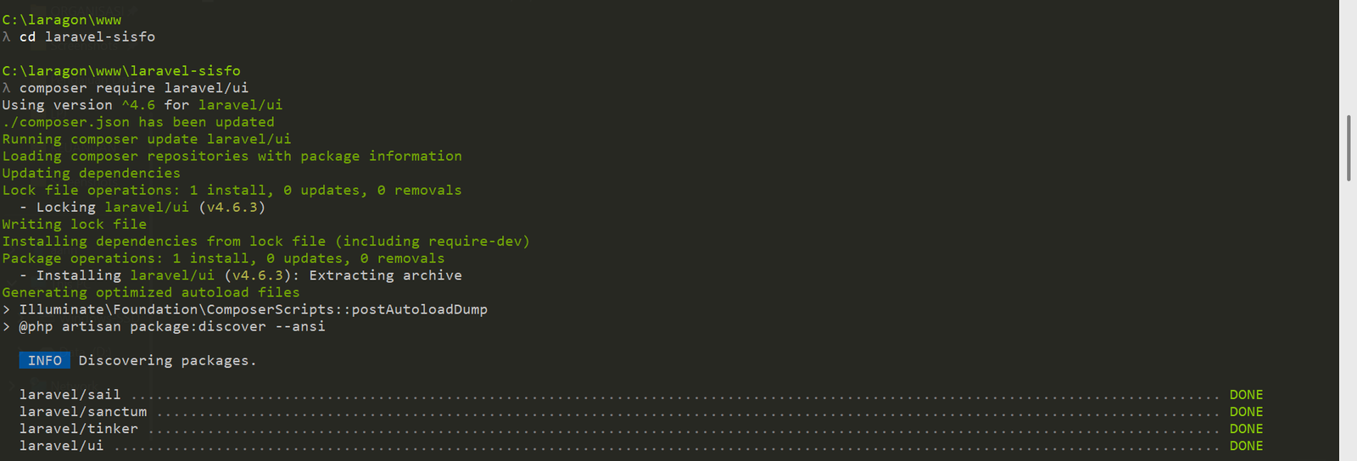Image resolution: width=1357 pixels, height=461 pixels.
Task: Click the 'Writing lock file' line
Action: coord(75,225)
